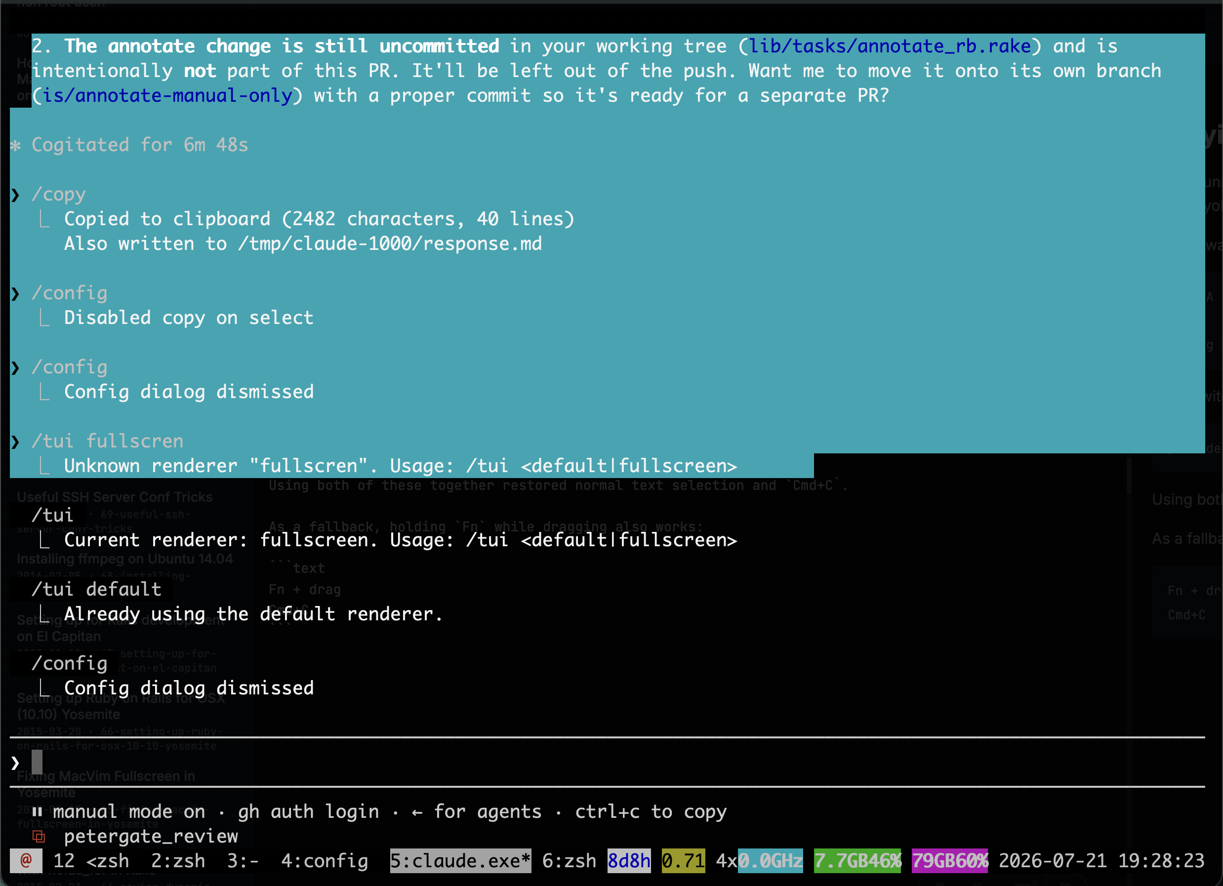Click the 8d8h uptime indicator

629,861
